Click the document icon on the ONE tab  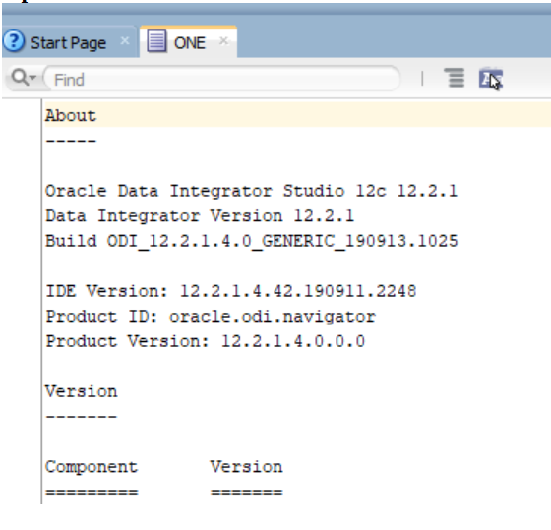[156, 41]
